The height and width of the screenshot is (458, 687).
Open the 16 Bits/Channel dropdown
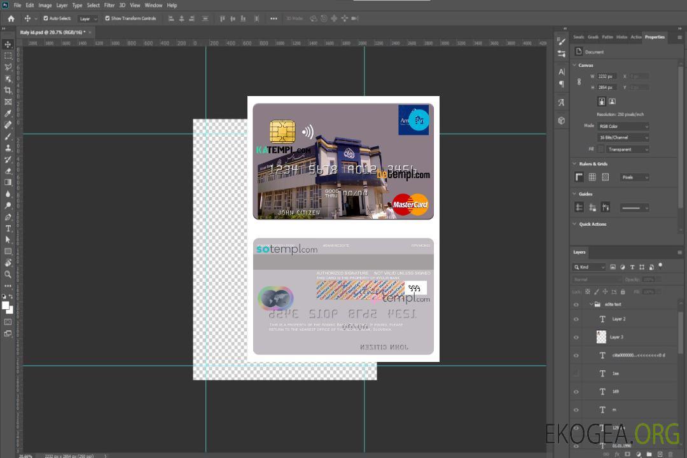pyautogui.click(x=623, y=137)
